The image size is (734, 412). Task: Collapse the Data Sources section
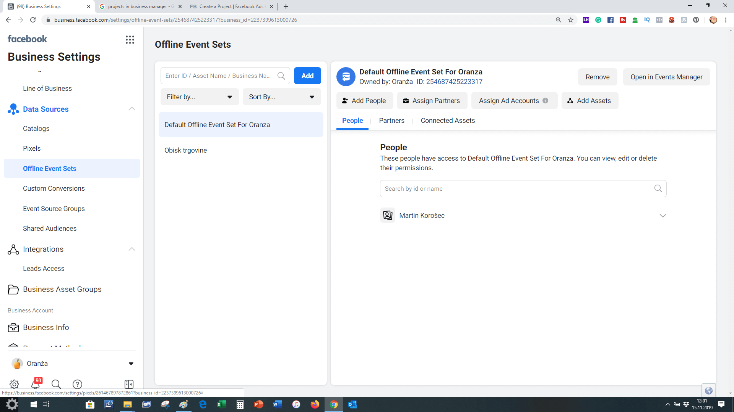coord(132,109)
